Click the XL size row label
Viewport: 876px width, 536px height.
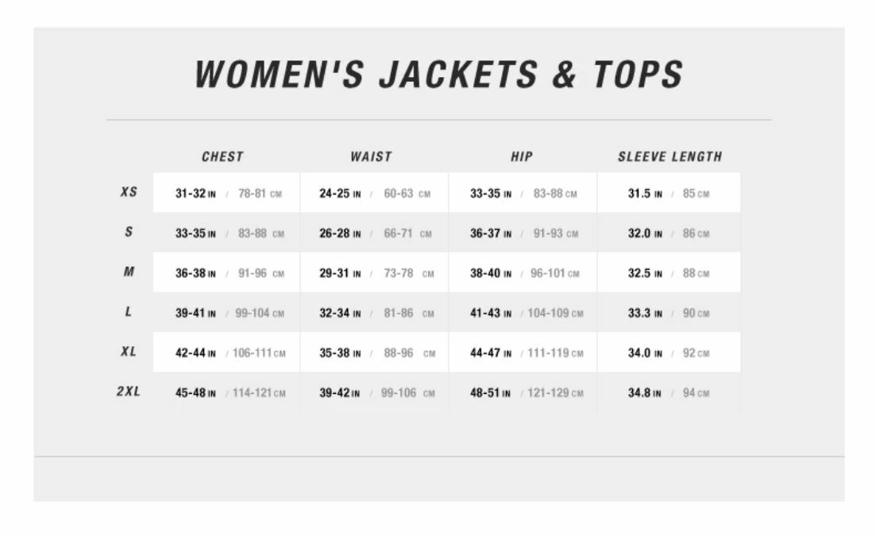129,352
